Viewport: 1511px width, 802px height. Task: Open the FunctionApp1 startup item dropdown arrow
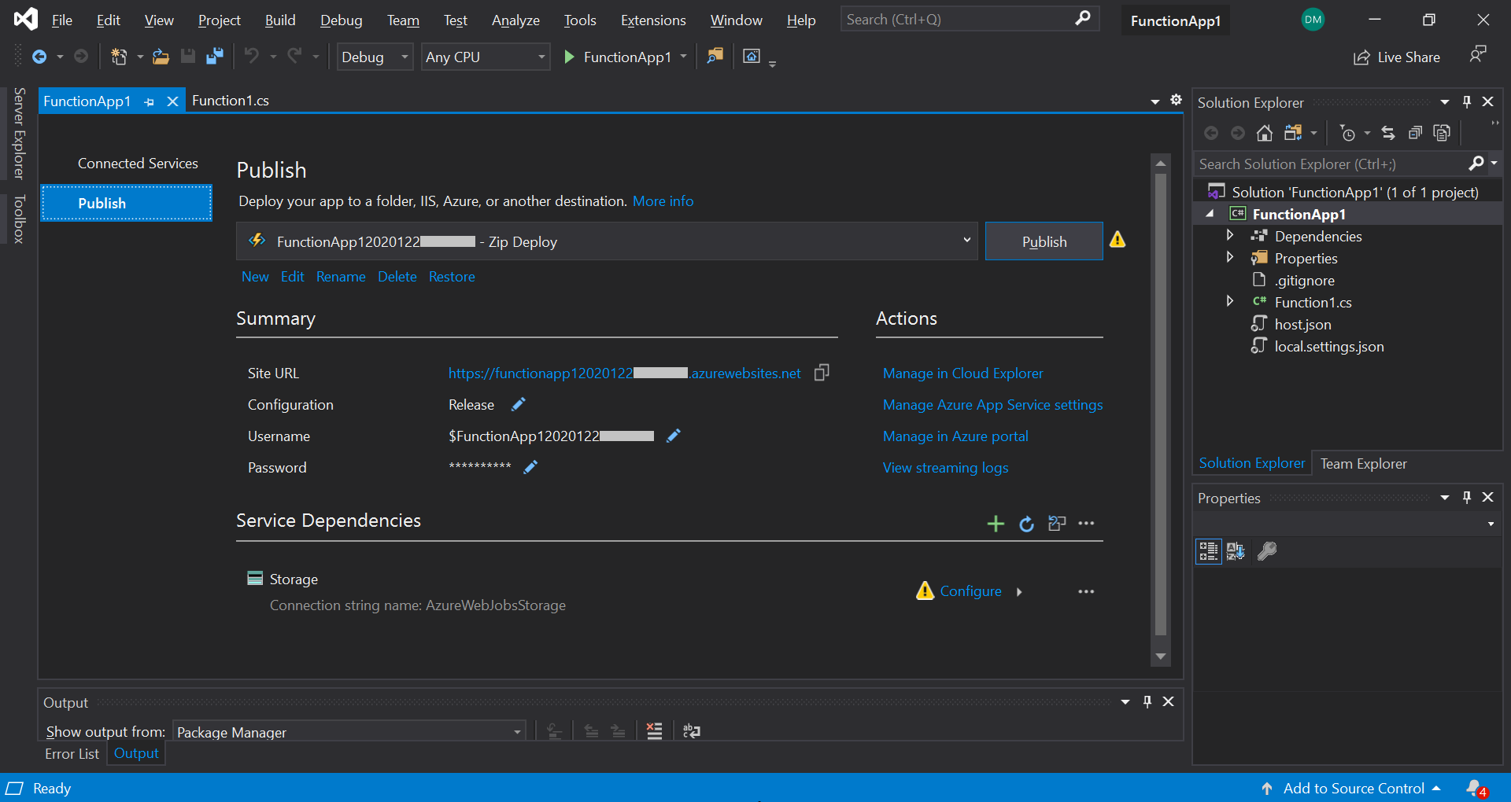coord(683,57)
